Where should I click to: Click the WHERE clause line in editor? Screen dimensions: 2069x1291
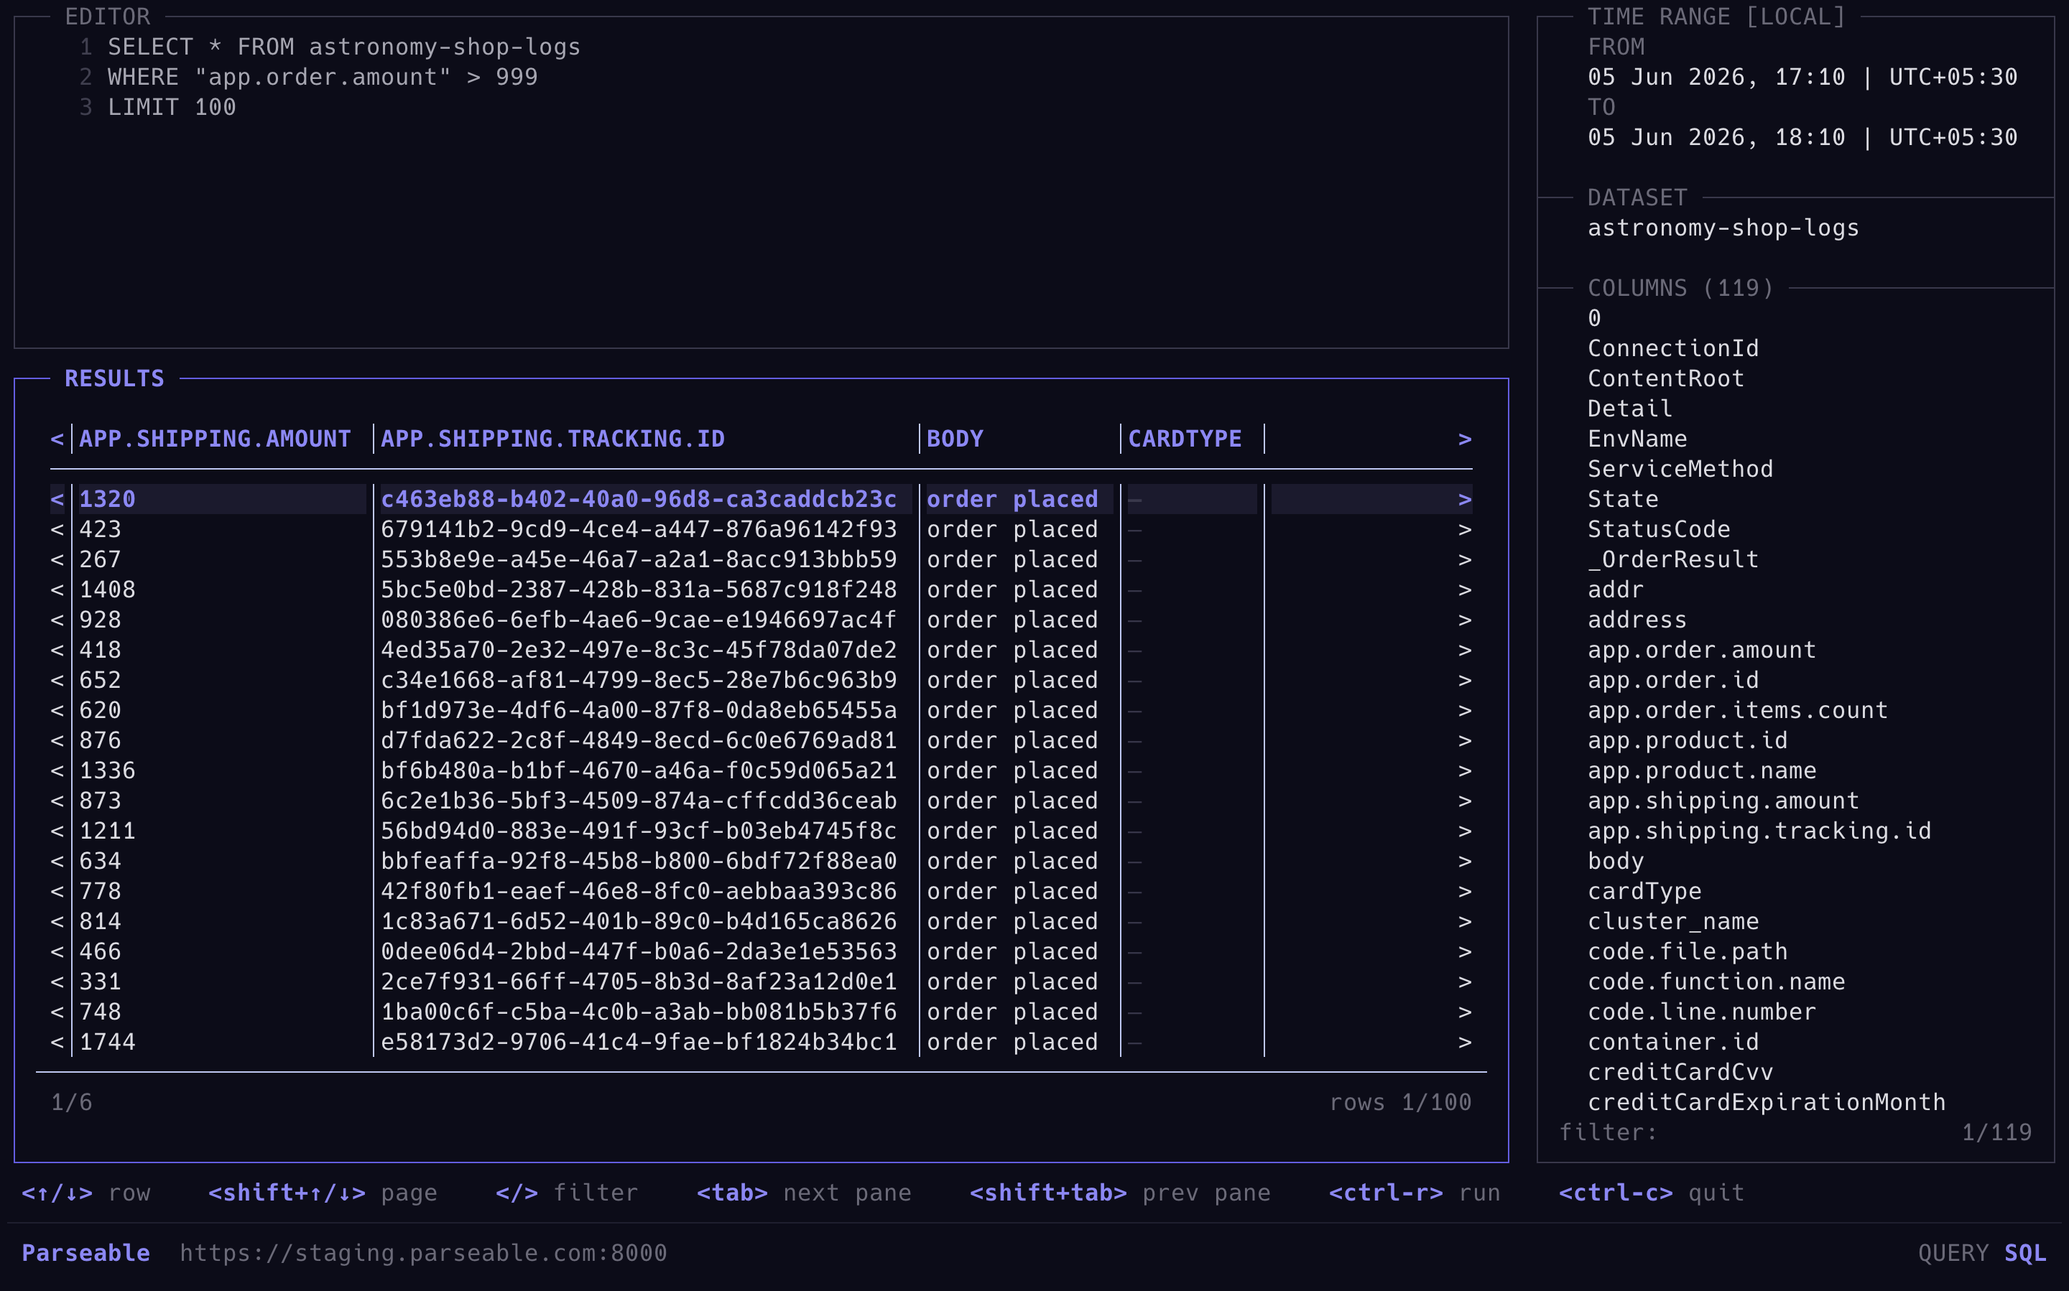click(323, 77)
